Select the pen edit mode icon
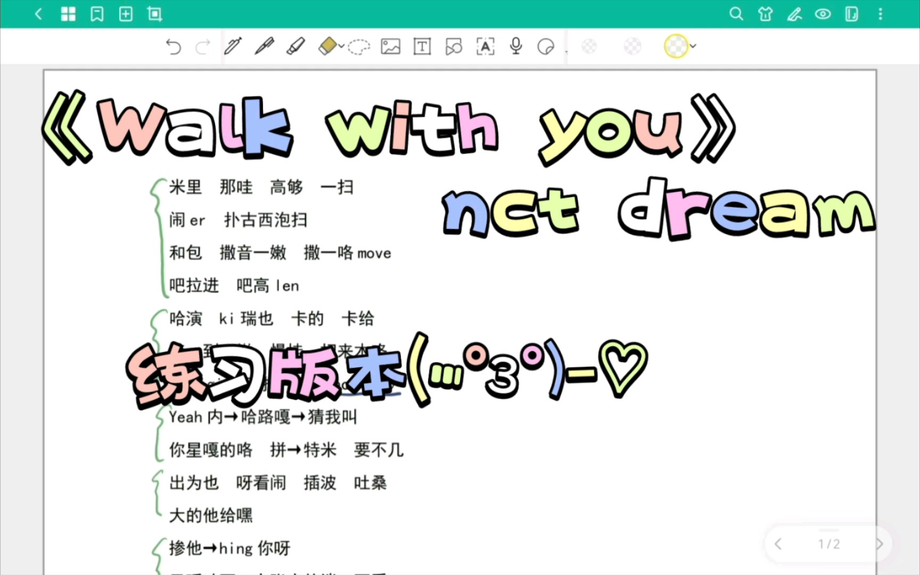The width and height of the screenshot is (920, 575). [794, 14]
